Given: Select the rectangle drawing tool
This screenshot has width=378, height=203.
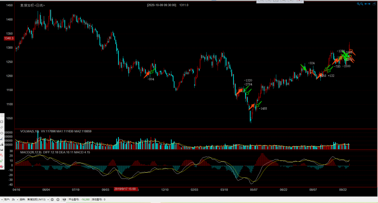Looking at the screenshot, I should pyautogui.click(x=2, y=121).
